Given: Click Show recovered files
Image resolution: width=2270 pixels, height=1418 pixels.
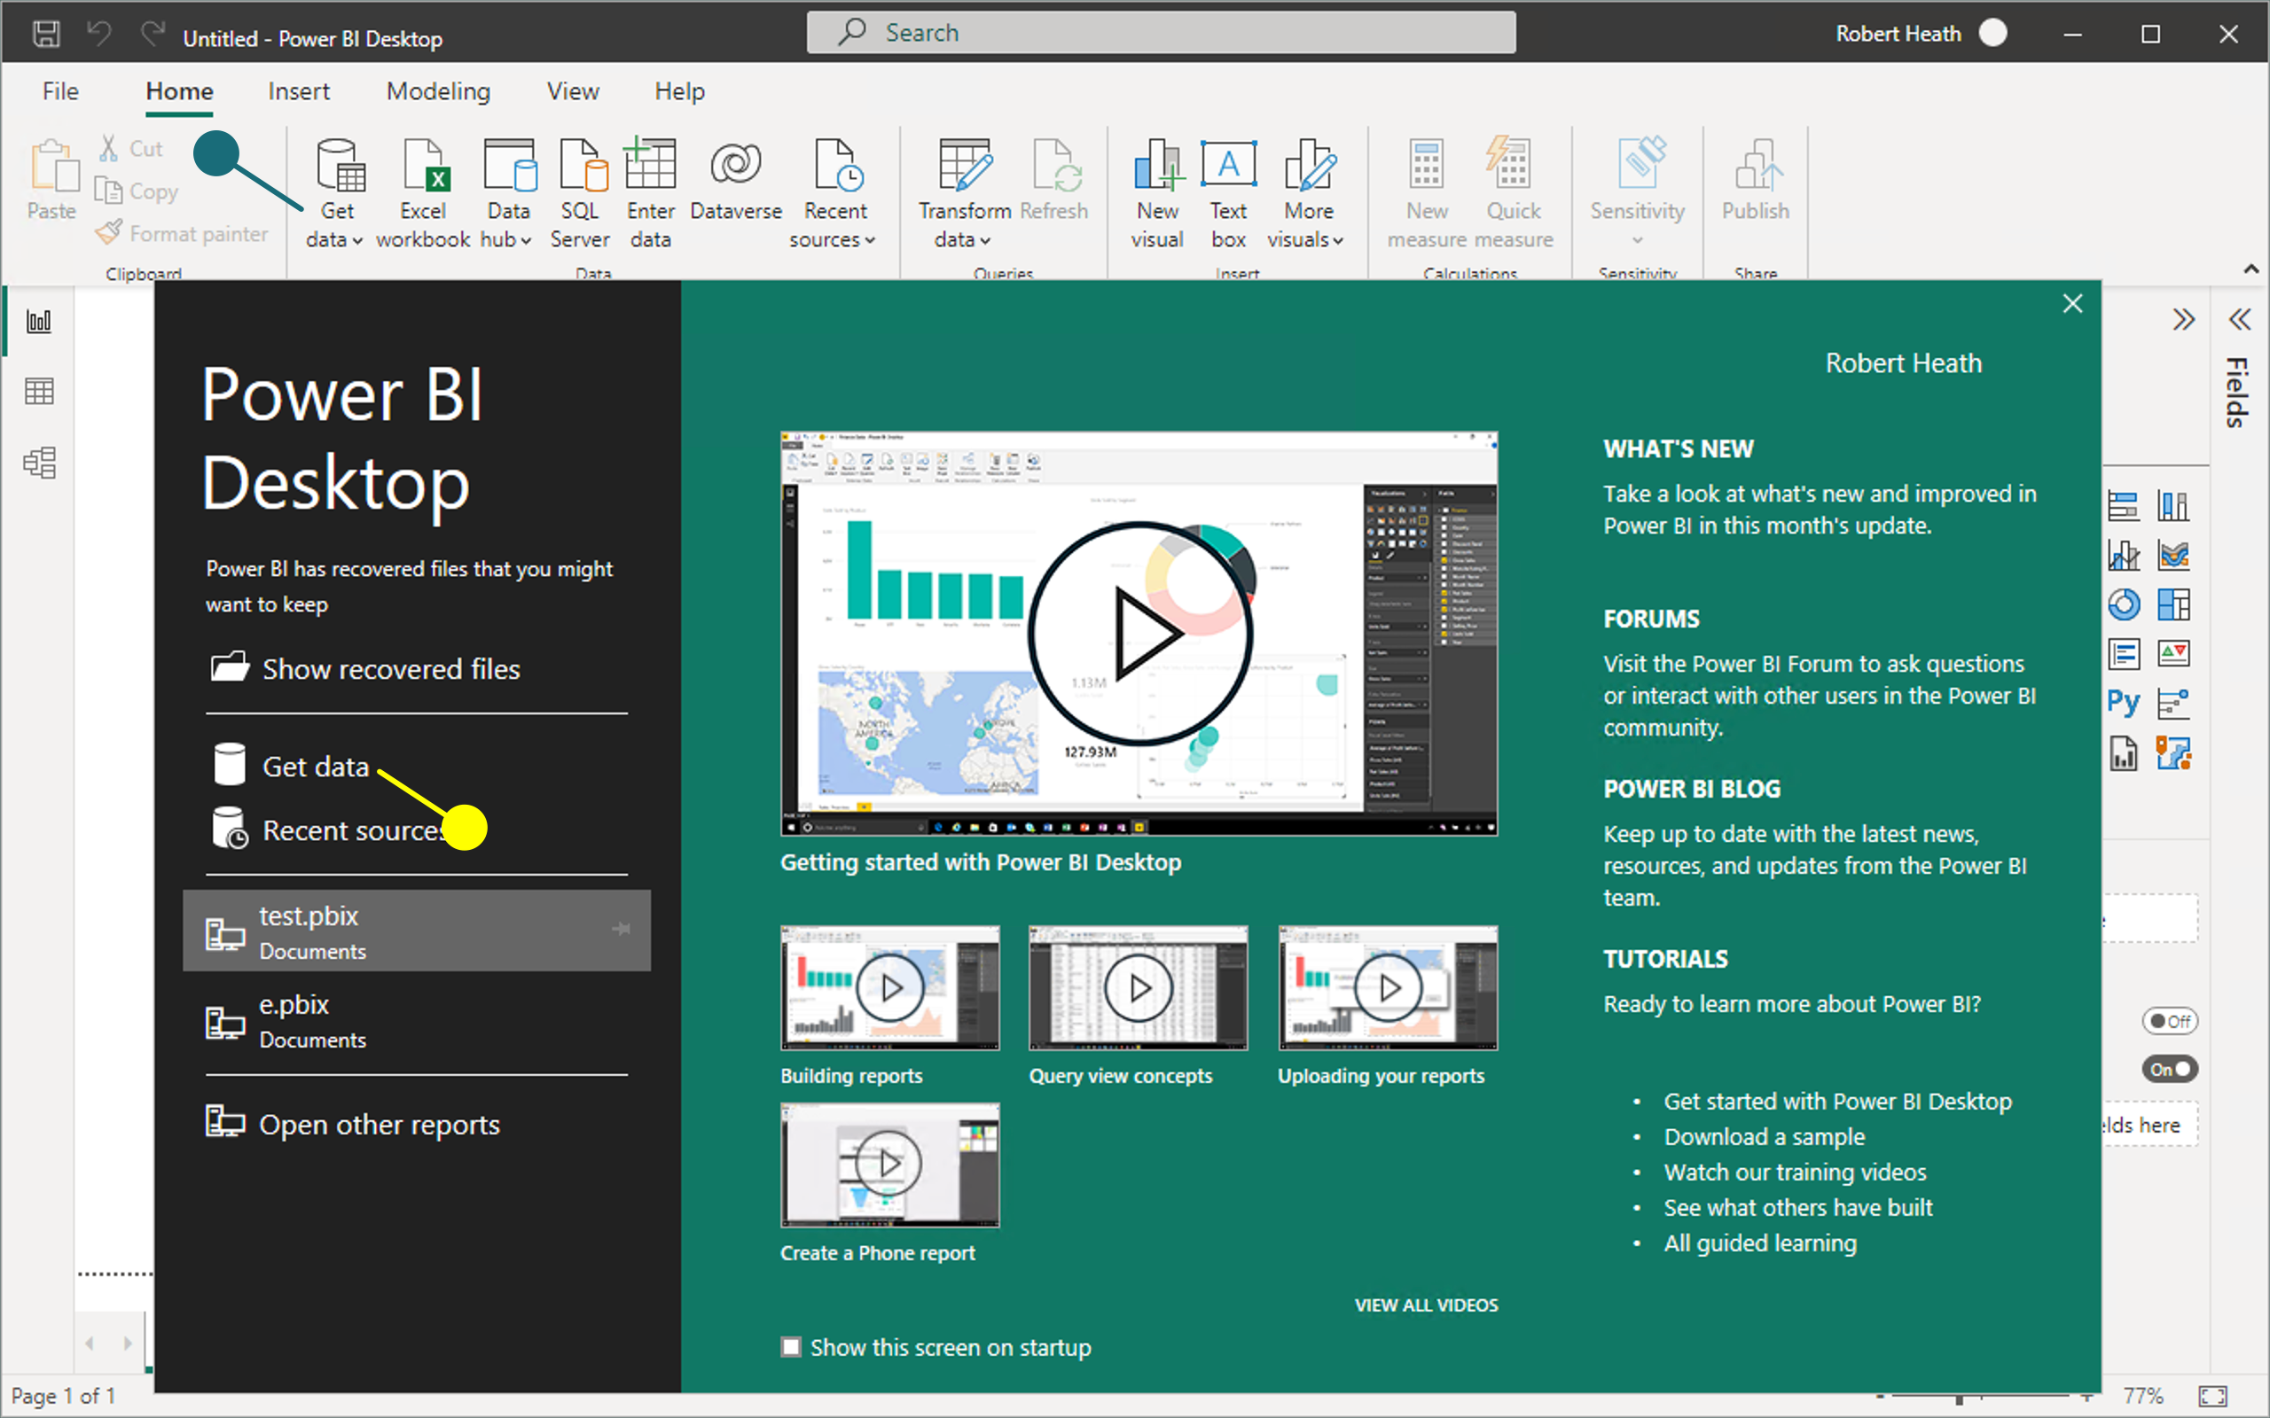Looking at the screenshot, I should point(391,668).
